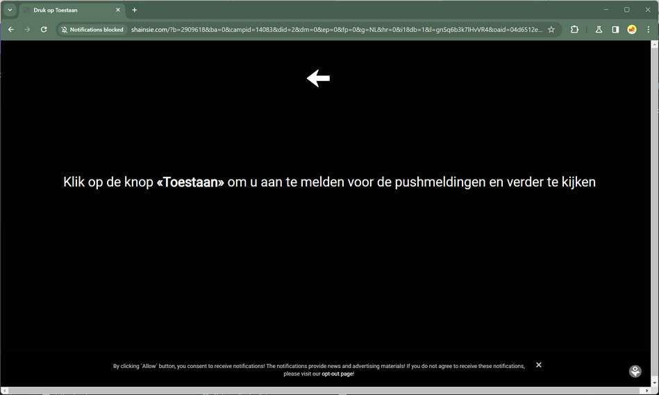Reload the current page

44,29
